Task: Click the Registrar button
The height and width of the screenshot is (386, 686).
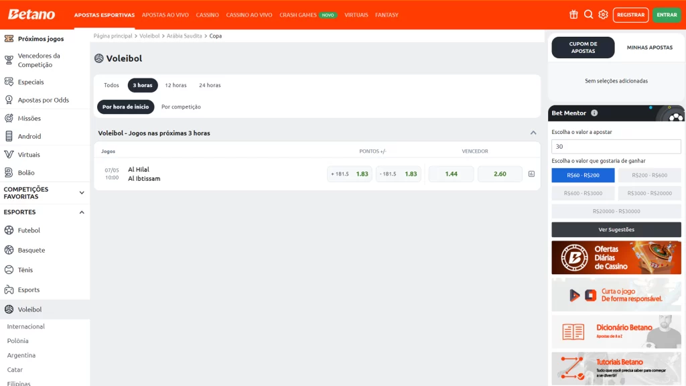Action: (x=631, y=15)
